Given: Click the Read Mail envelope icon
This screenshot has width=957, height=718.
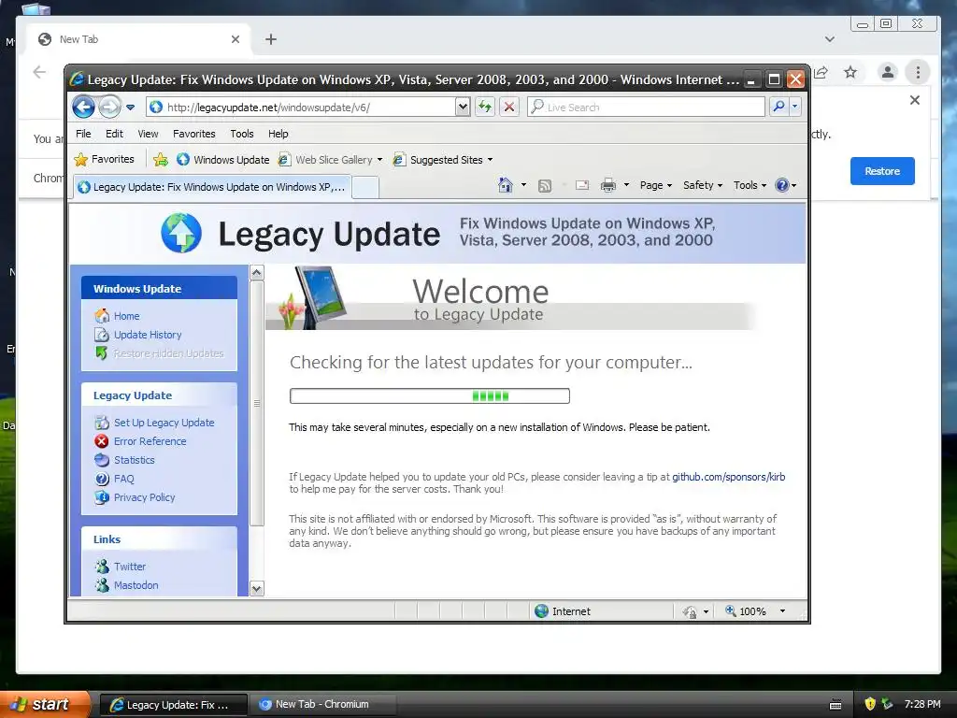Looking at the screenshot, I should pos(582,185).
